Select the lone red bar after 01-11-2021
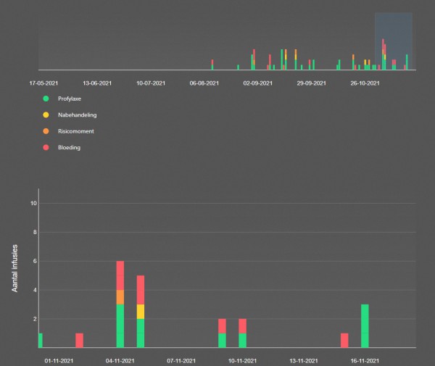 (x=79, y=340)
